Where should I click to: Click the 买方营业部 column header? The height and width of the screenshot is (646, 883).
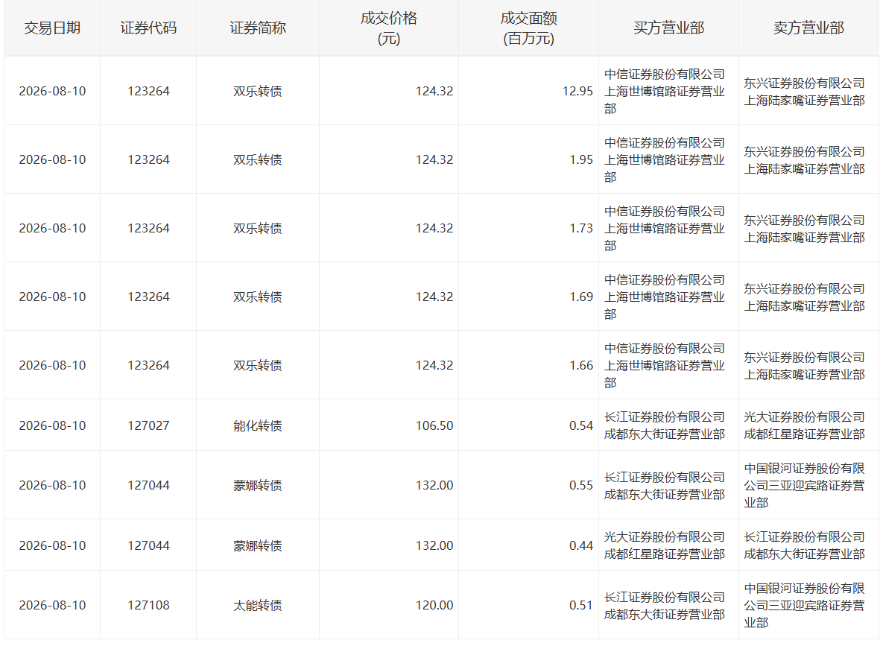pyautogui.click(x=668, y=28)
